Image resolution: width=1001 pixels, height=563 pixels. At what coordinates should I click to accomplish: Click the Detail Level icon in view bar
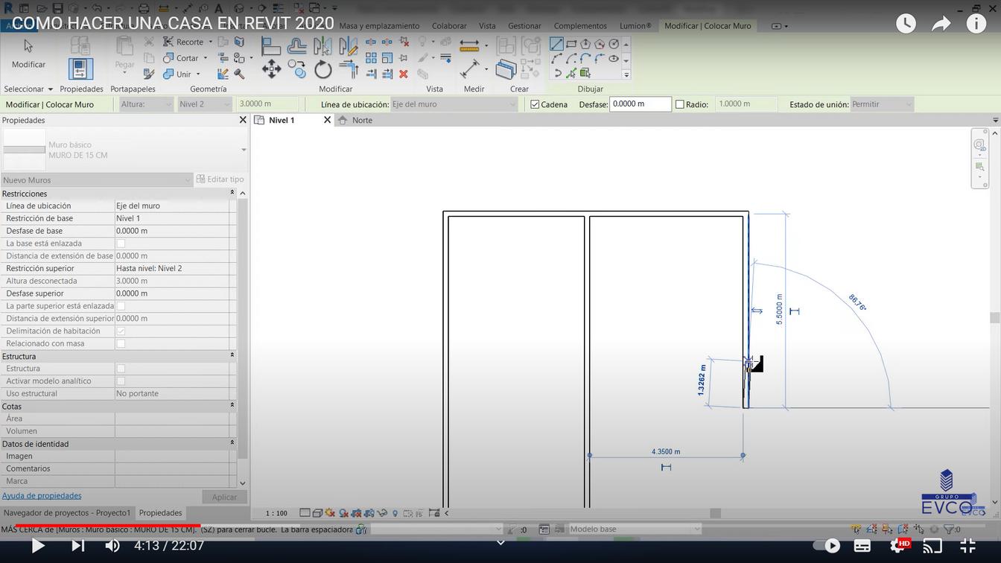pyautogui.click(x=305, y=513)
